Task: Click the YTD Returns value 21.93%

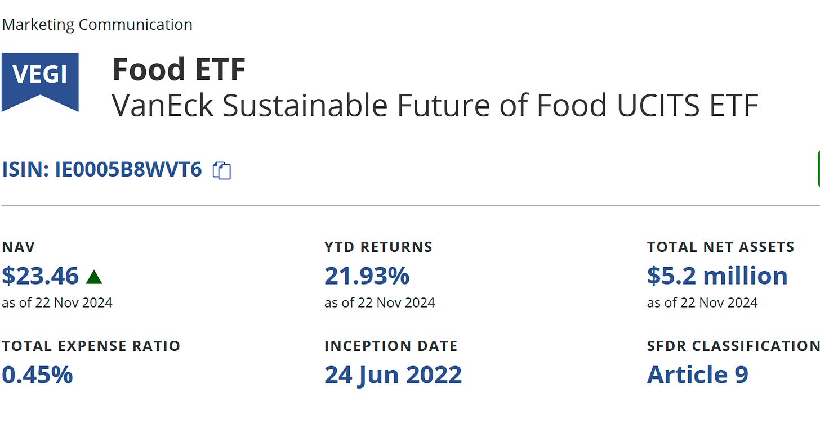Action: pyautogui.click(x=367, y=276)
